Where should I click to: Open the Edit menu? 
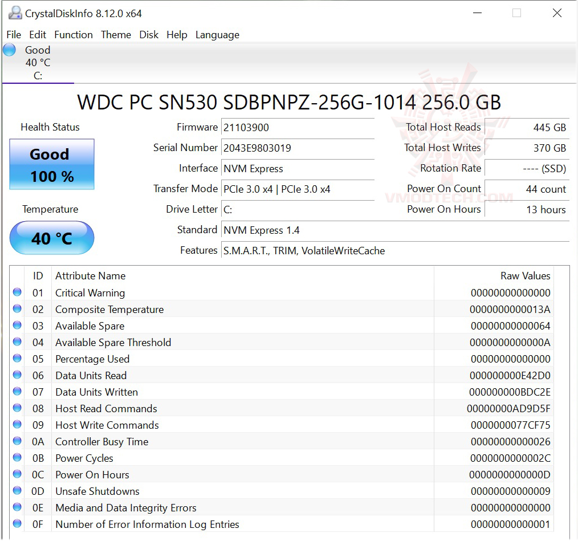[38, 35]
